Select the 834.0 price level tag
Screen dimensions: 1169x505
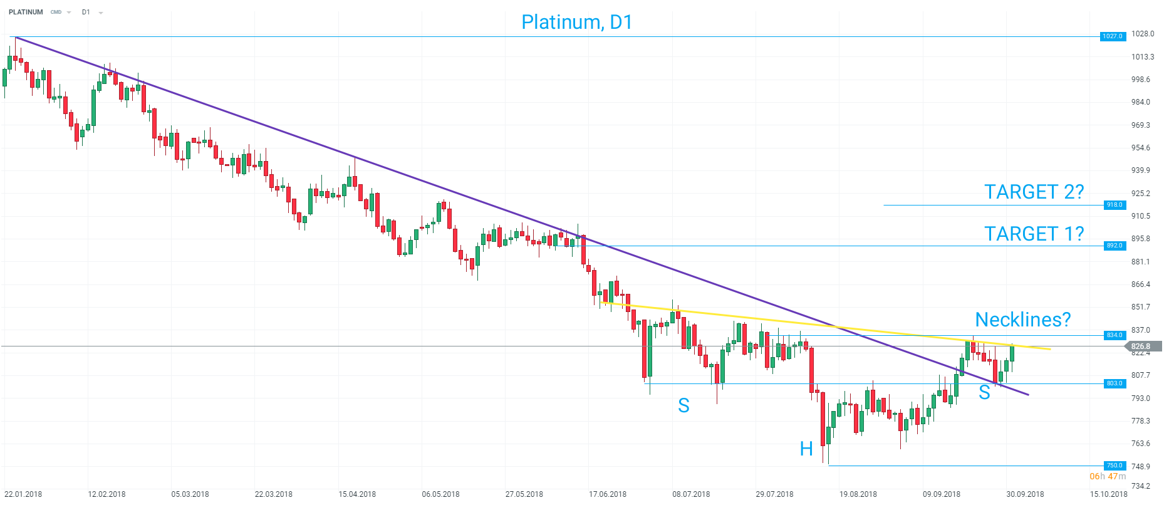(1114, 335)
